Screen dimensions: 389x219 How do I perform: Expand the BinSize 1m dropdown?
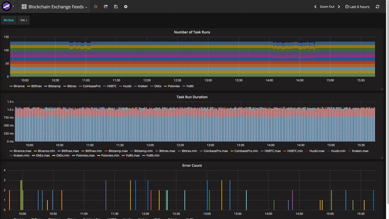click(23, 20)
